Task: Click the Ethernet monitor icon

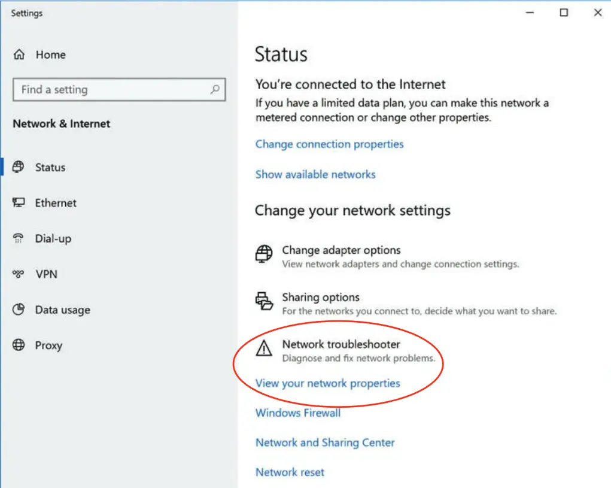Action: (x=19, y=203)
